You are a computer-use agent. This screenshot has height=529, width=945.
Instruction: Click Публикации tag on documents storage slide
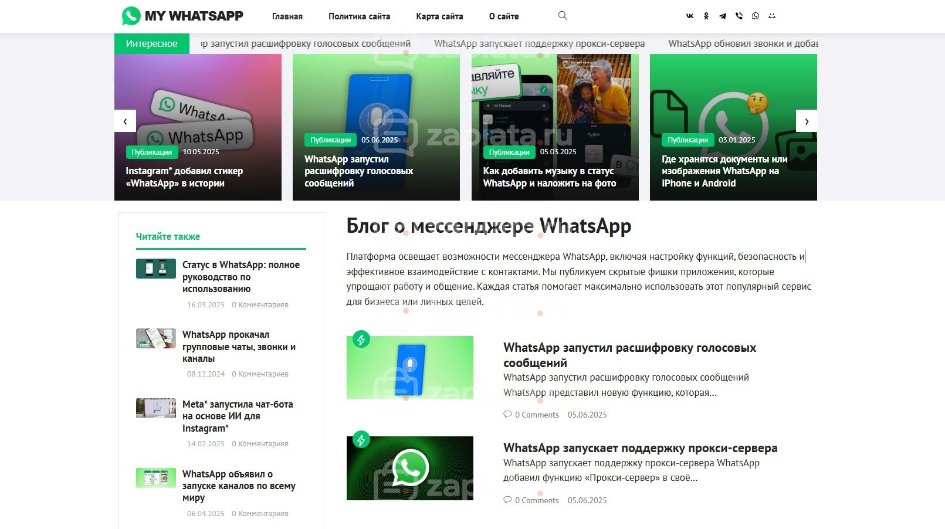pos(687,140)
